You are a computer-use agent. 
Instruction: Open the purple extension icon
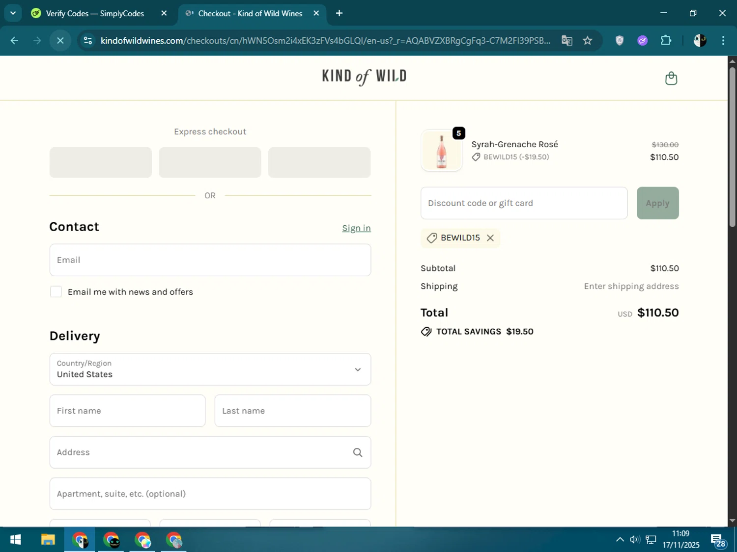click(643, 41)
